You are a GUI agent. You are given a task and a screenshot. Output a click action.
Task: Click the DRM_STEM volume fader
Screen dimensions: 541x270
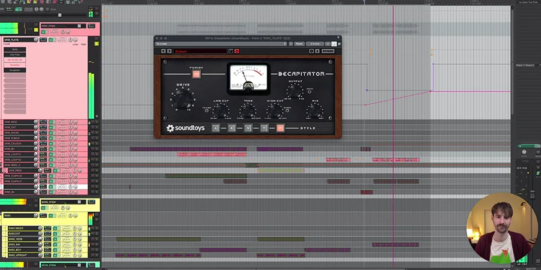(x=79, y=26)
